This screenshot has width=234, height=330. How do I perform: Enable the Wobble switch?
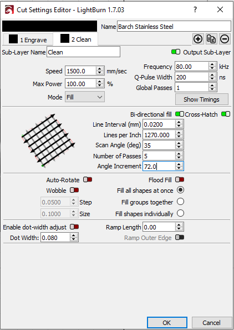(x=74, y=190)
